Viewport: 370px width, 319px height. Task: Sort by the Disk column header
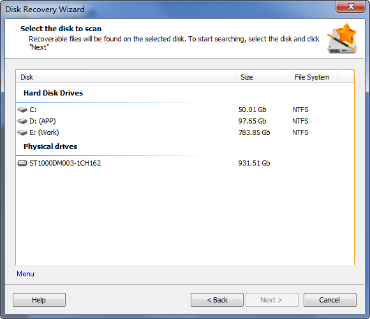click(x=126, y=77)
